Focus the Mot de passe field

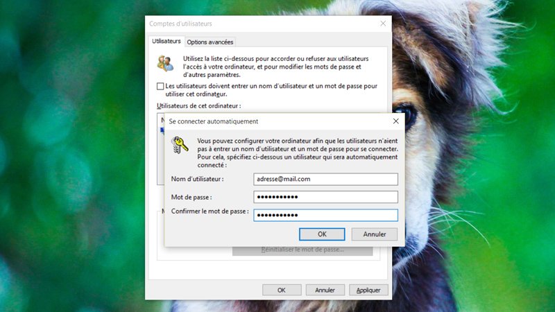[325, 197]
